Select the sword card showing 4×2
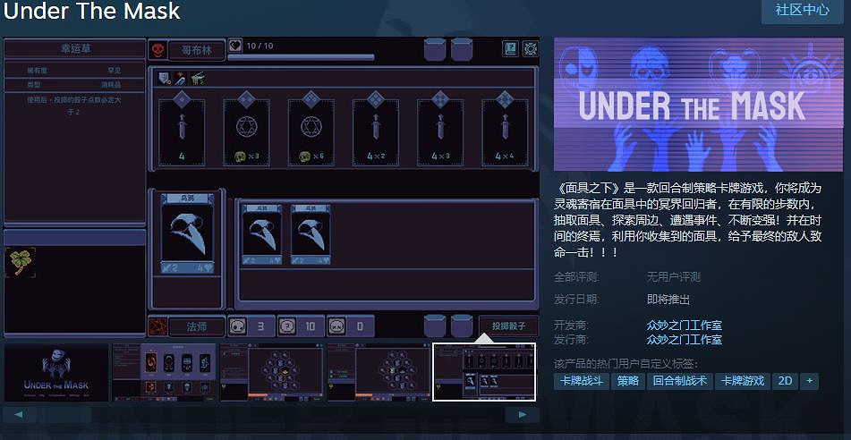This screenshot has width=851, height=440. pyautogui.click(x=376, y=131)
